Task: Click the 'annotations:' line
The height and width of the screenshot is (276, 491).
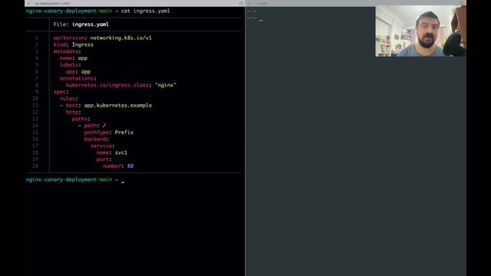Action: (78, 78)
